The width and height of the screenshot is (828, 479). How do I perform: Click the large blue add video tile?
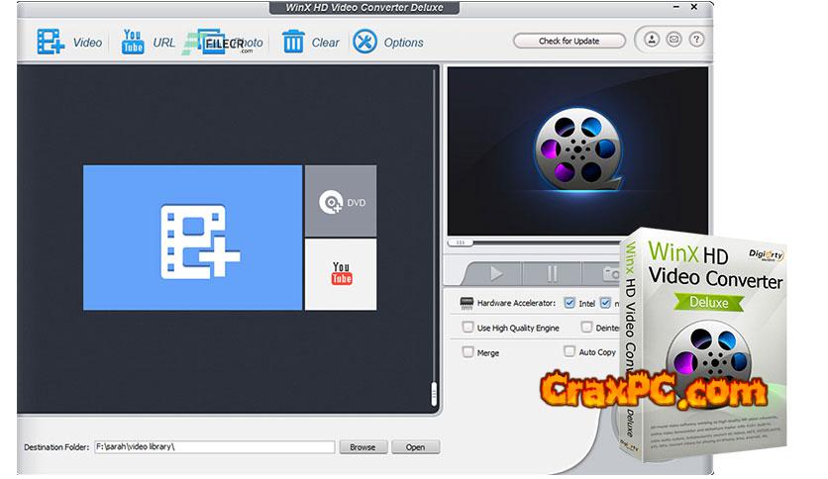(193, 238)
